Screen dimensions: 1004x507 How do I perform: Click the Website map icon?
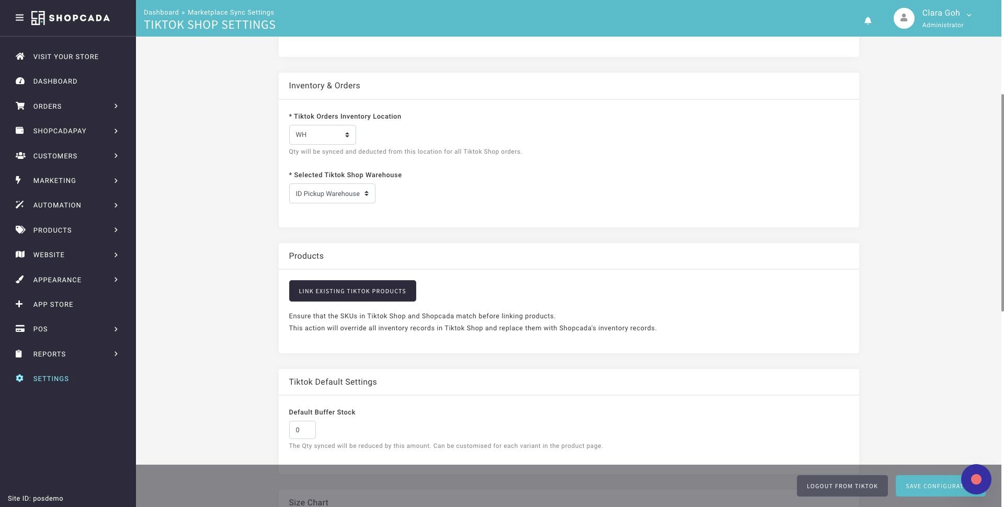point(20,255)
